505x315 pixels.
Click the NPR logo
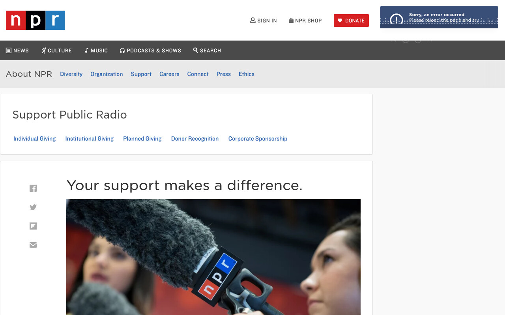[x=36, y=20]
